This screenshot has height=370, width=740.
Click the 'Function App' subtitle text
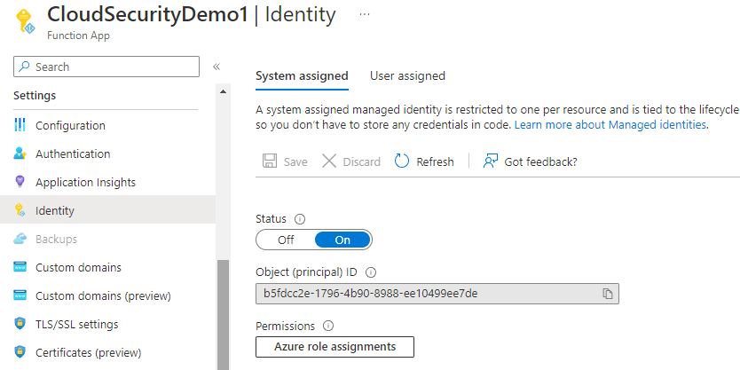click(x=78, y=35)
